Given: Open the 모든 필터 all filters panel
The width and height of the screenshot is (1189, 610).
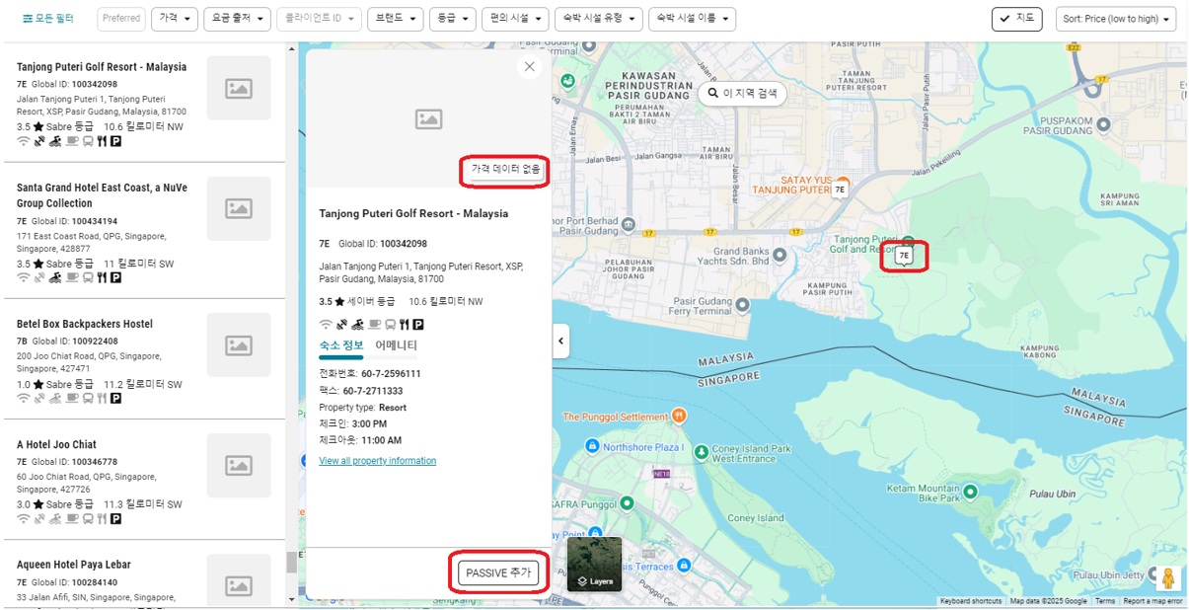Looking at the screenshot, I should tap(47, 19).
